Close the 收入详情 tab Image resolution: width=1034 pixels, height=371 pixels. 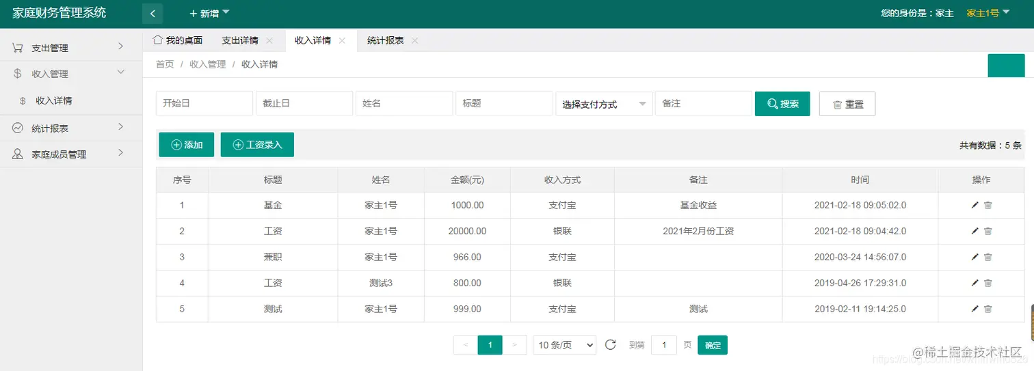pyautogui.click(x=342, y=40)
